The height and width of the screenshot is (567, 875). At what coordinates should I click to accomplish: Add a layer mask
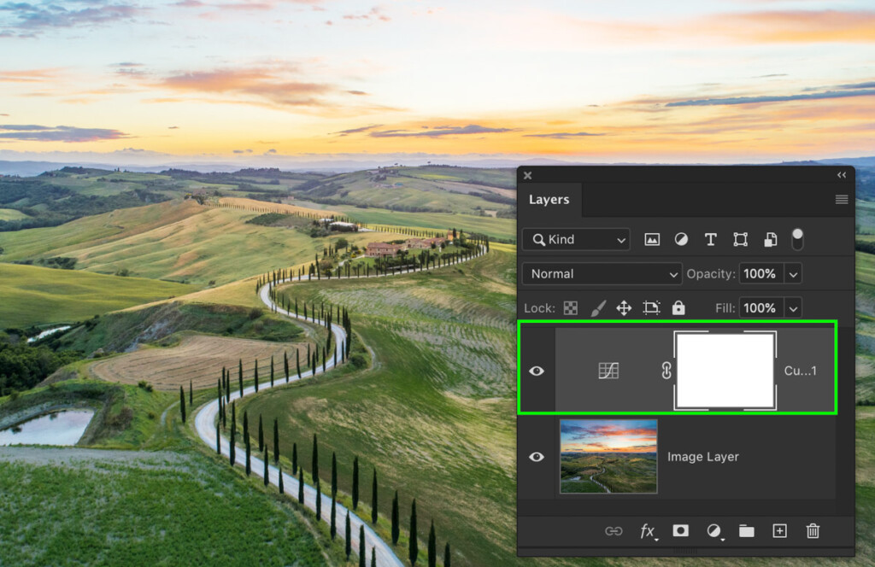click(680, 531)
